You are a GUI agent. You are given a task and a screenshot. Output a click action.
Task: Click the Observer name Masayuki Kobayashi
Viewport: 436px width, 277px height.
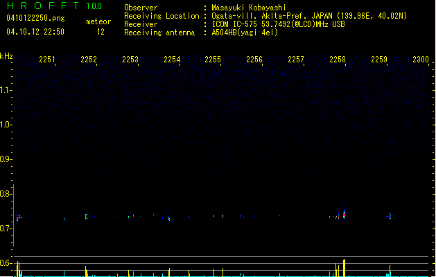249,8
